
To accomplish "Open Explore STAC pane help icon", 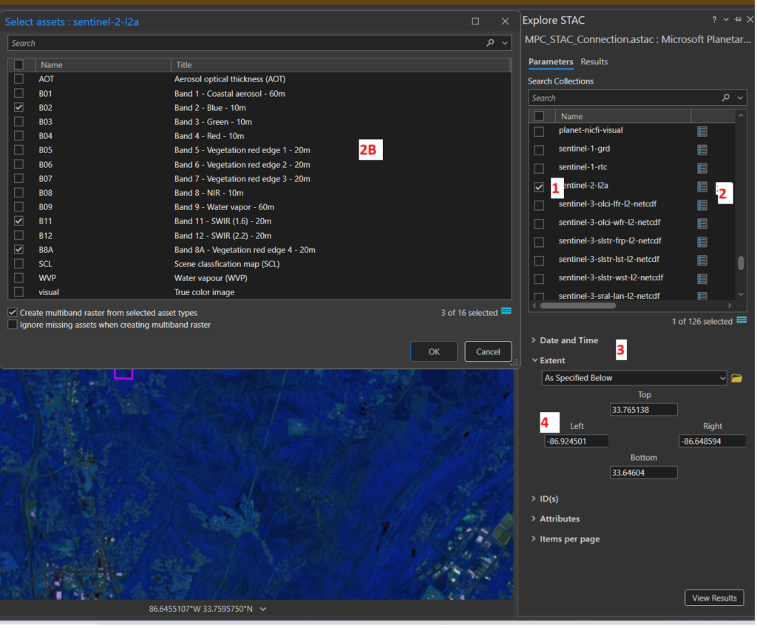I will tap(714, 20).
